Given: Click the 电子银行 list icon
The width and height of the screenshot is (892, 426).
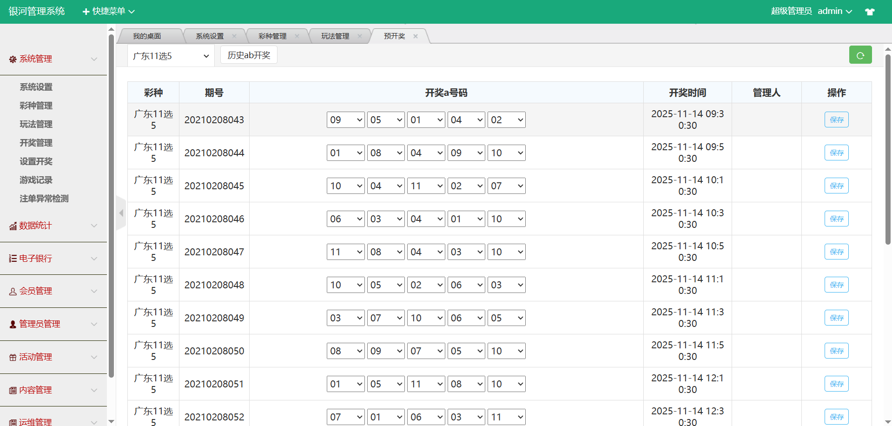Looking at the screenshot, I should click(x=13, y=259).
